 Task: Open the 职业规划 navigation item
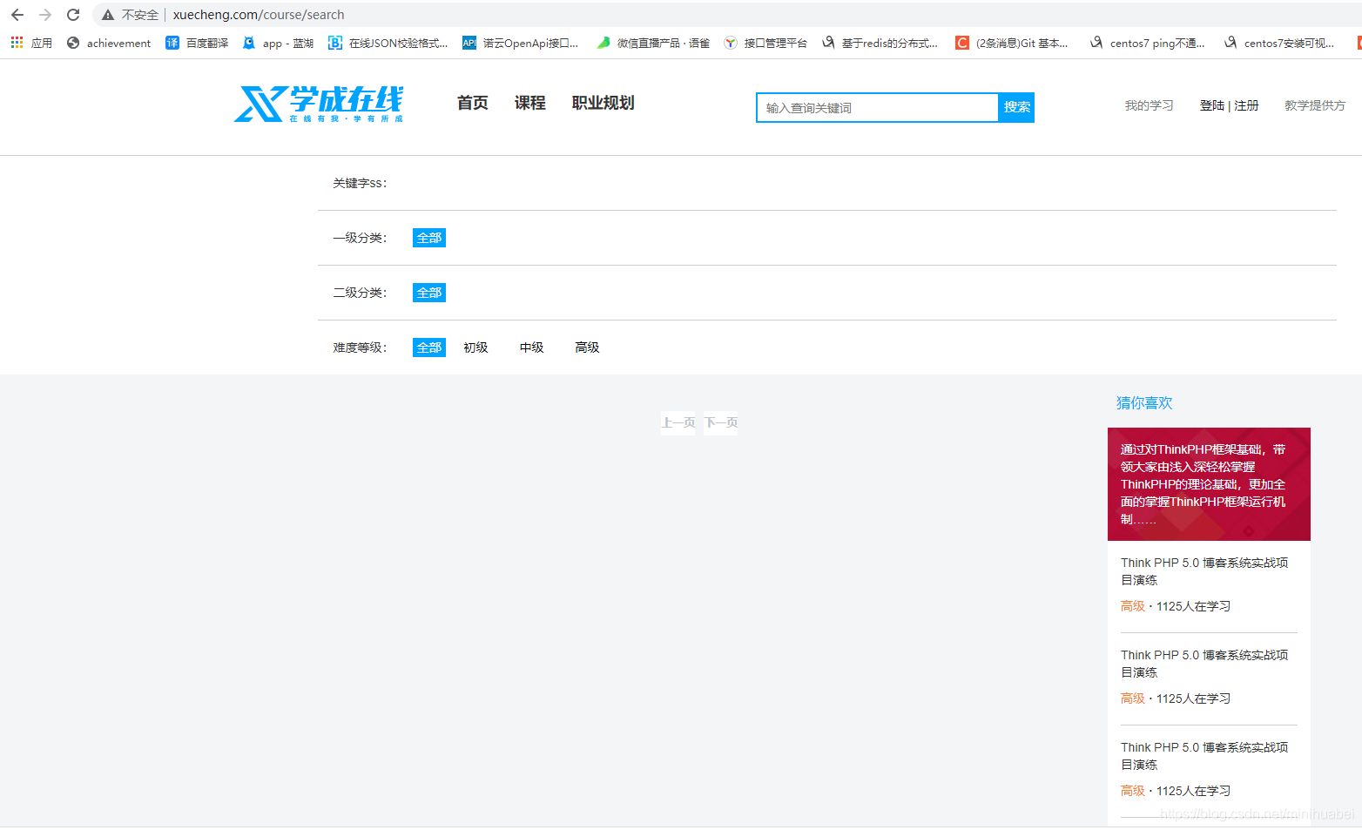[603, 102]
